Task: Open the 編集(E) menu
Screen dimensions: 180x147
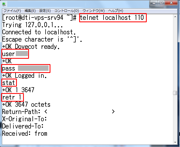Action: click(30, 11)
